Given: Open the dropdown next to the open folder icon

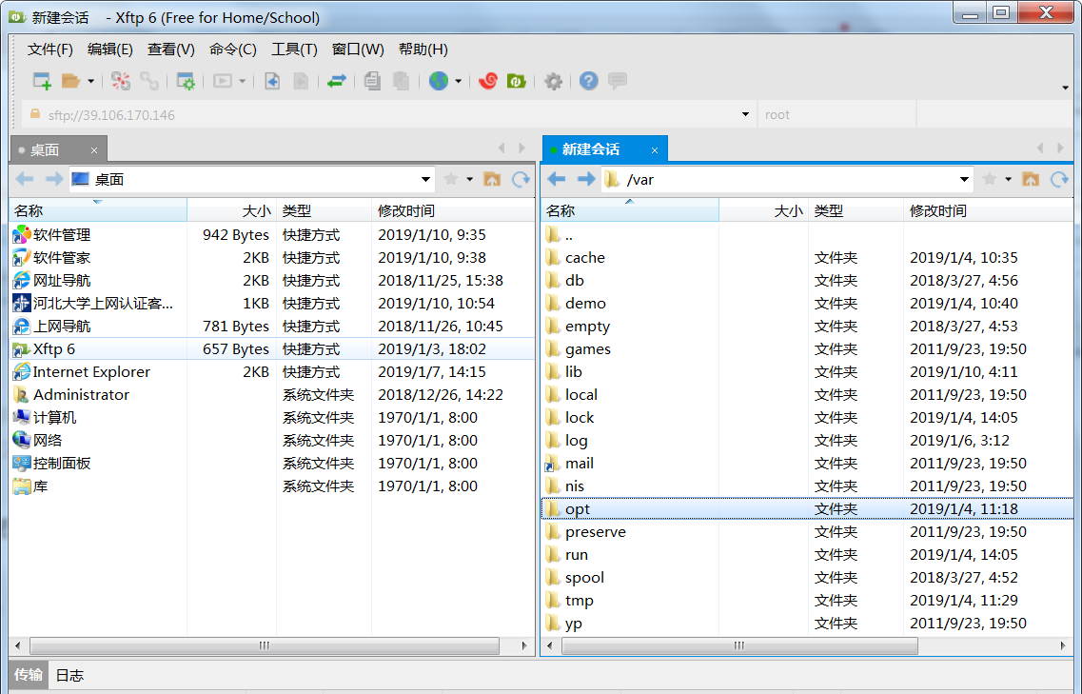Looking at the screenshot, I should tap(90, 81).
